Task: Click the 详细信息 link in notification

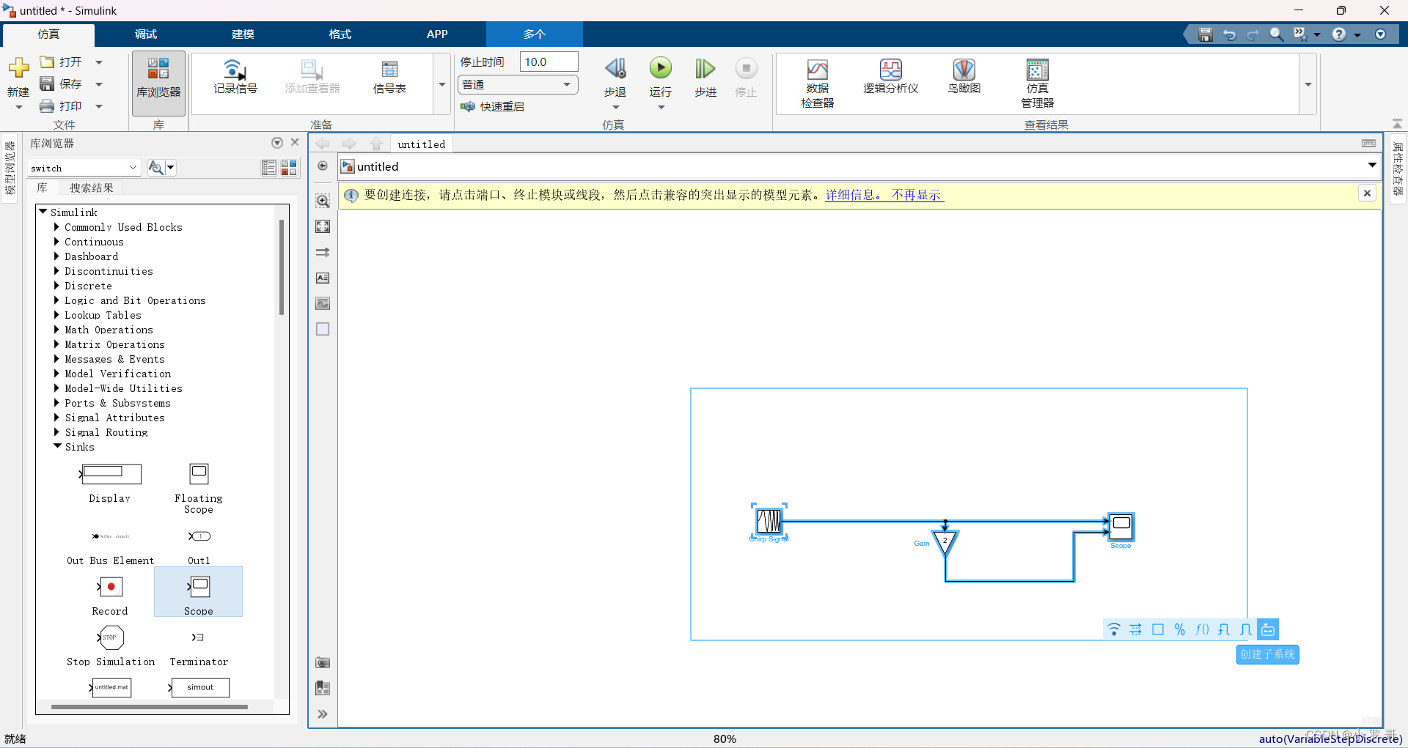Action: tap(853, 195)
